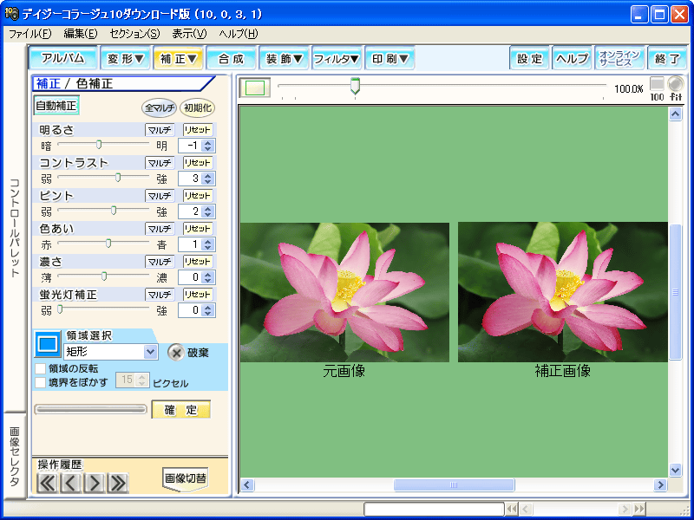
Task: Click リセット for 明るさ
Action: click(198, 130)
